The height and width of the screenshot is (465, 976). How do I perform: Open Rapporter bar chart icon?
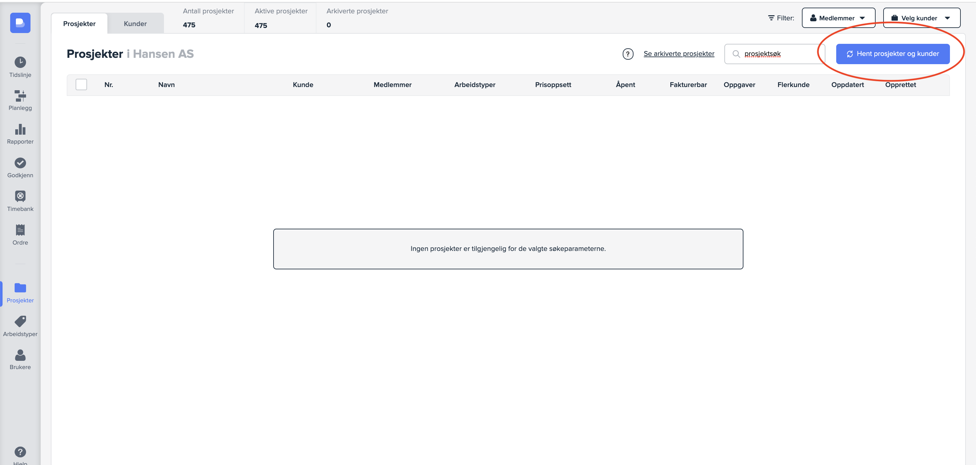pos(20,130)
